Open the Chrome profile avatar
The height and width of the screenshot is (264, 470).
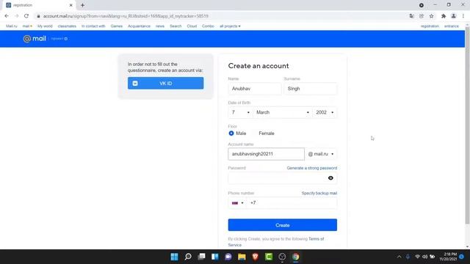pos(454,16)
